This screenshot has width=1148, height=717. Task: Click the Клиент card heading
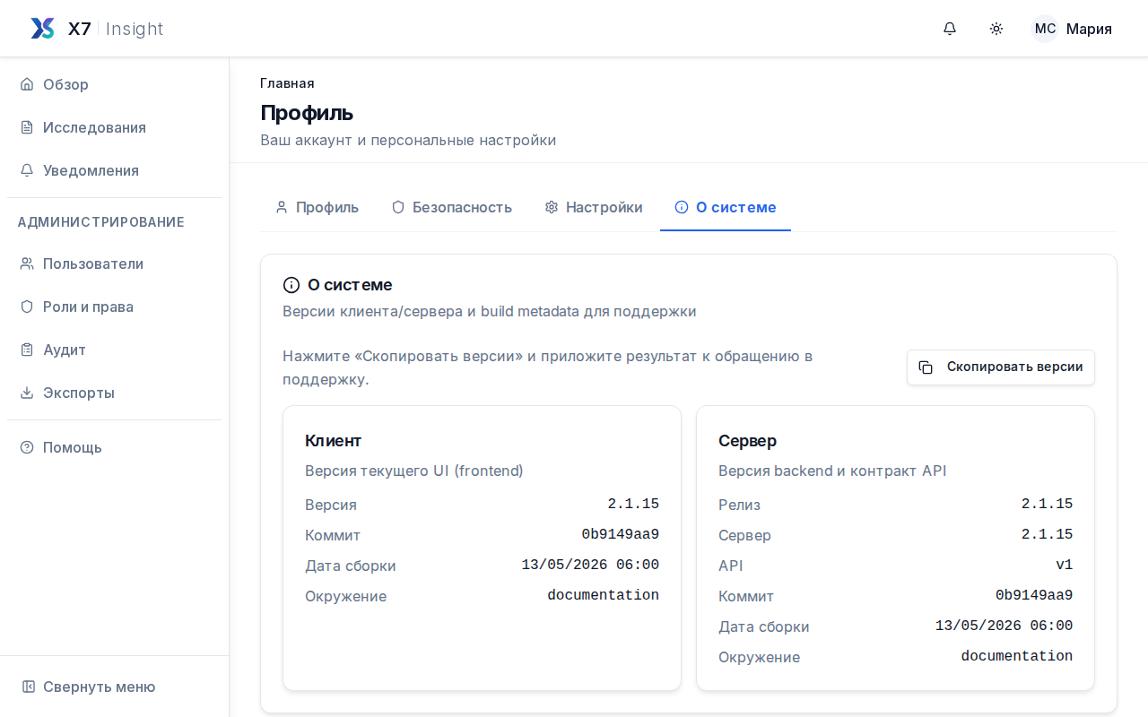(x=333, y=441)
